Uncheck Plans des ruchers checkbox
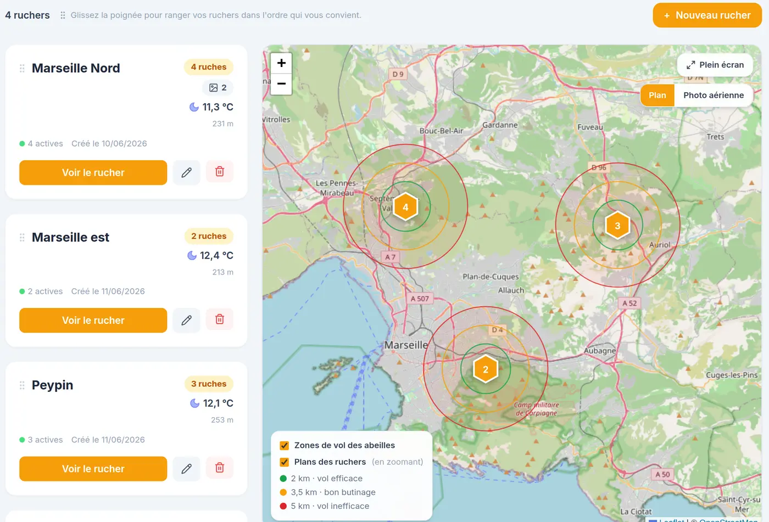This screenshot has width=769, height=522. click(x=285, y=462)
